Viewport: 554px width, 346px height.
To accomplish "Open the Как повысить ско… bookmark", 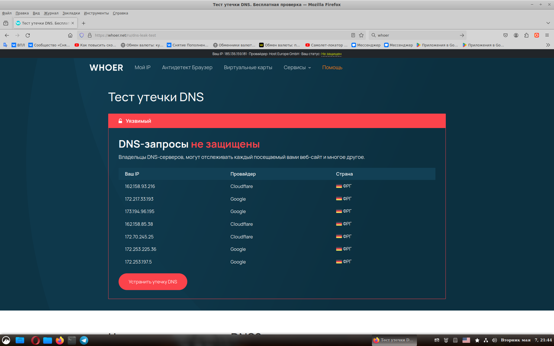I will [x=95, y=45].
